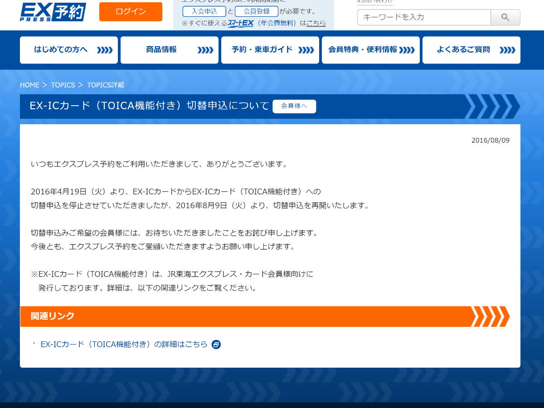Open the はじめての方へ menu
This screenshot has height=408, width=544.
[69, 50]
